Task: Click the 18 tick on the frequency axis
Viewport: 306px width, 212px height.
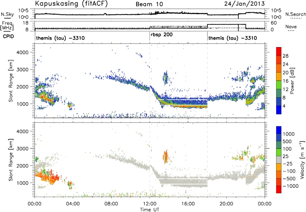Action: (x=26, y=23)
